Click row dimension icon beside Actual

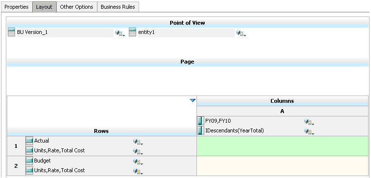[29, 141]
